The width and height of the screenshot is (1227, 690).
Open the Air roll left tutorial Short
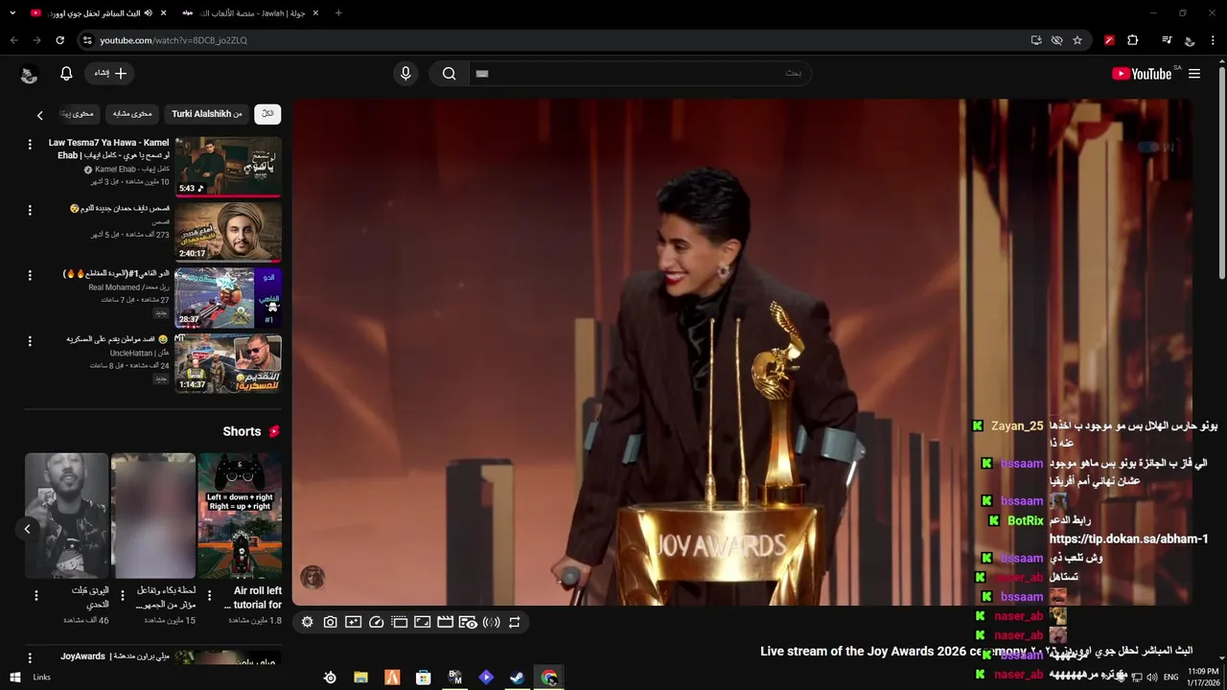pyautogui.click(x=240, y=516)
